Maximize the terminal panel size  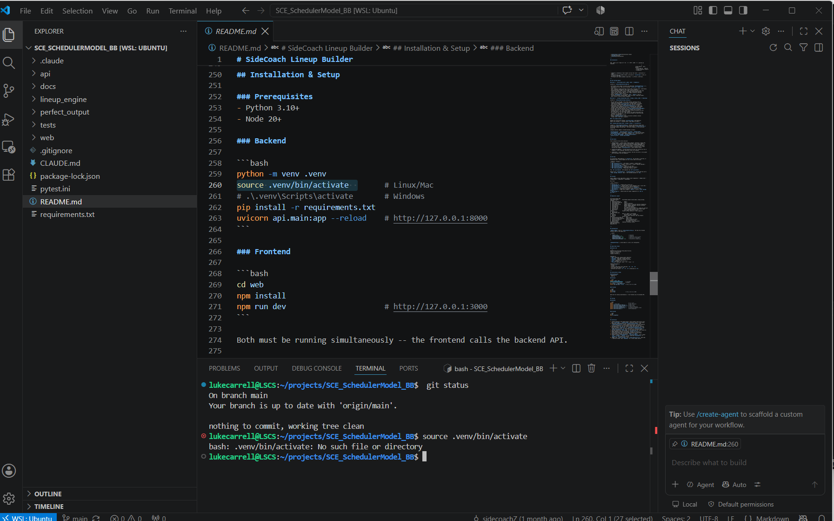click(x=629, y=368)
